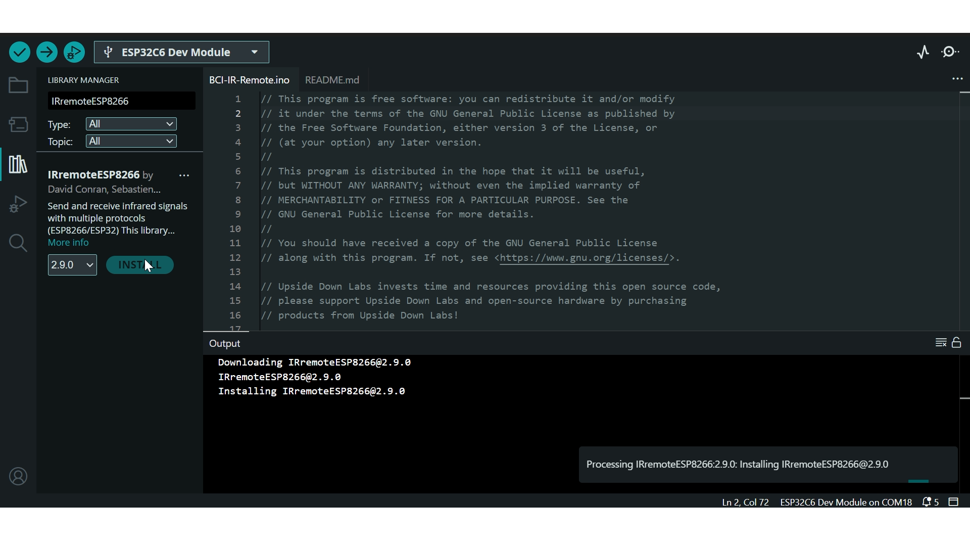The width and height of the screenshot is (970, 546).
Task: Open the Search sidebar panel
Action: click(x=18, y=243)
